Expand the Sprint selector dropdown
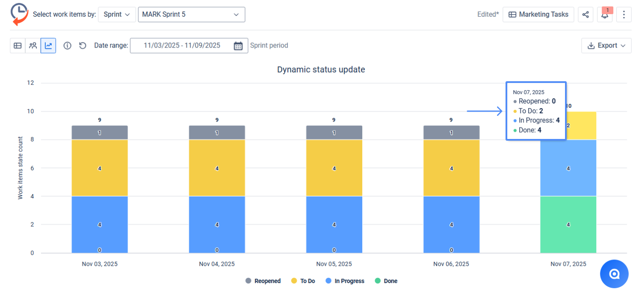Screen dimensions: 636x298 pyautogui.click(x=117, y=15)
